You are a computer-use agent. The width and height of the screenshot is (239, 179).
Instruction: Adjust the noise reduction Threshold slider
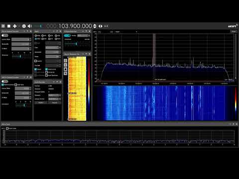pyautogui.click(x=77, y=44)
